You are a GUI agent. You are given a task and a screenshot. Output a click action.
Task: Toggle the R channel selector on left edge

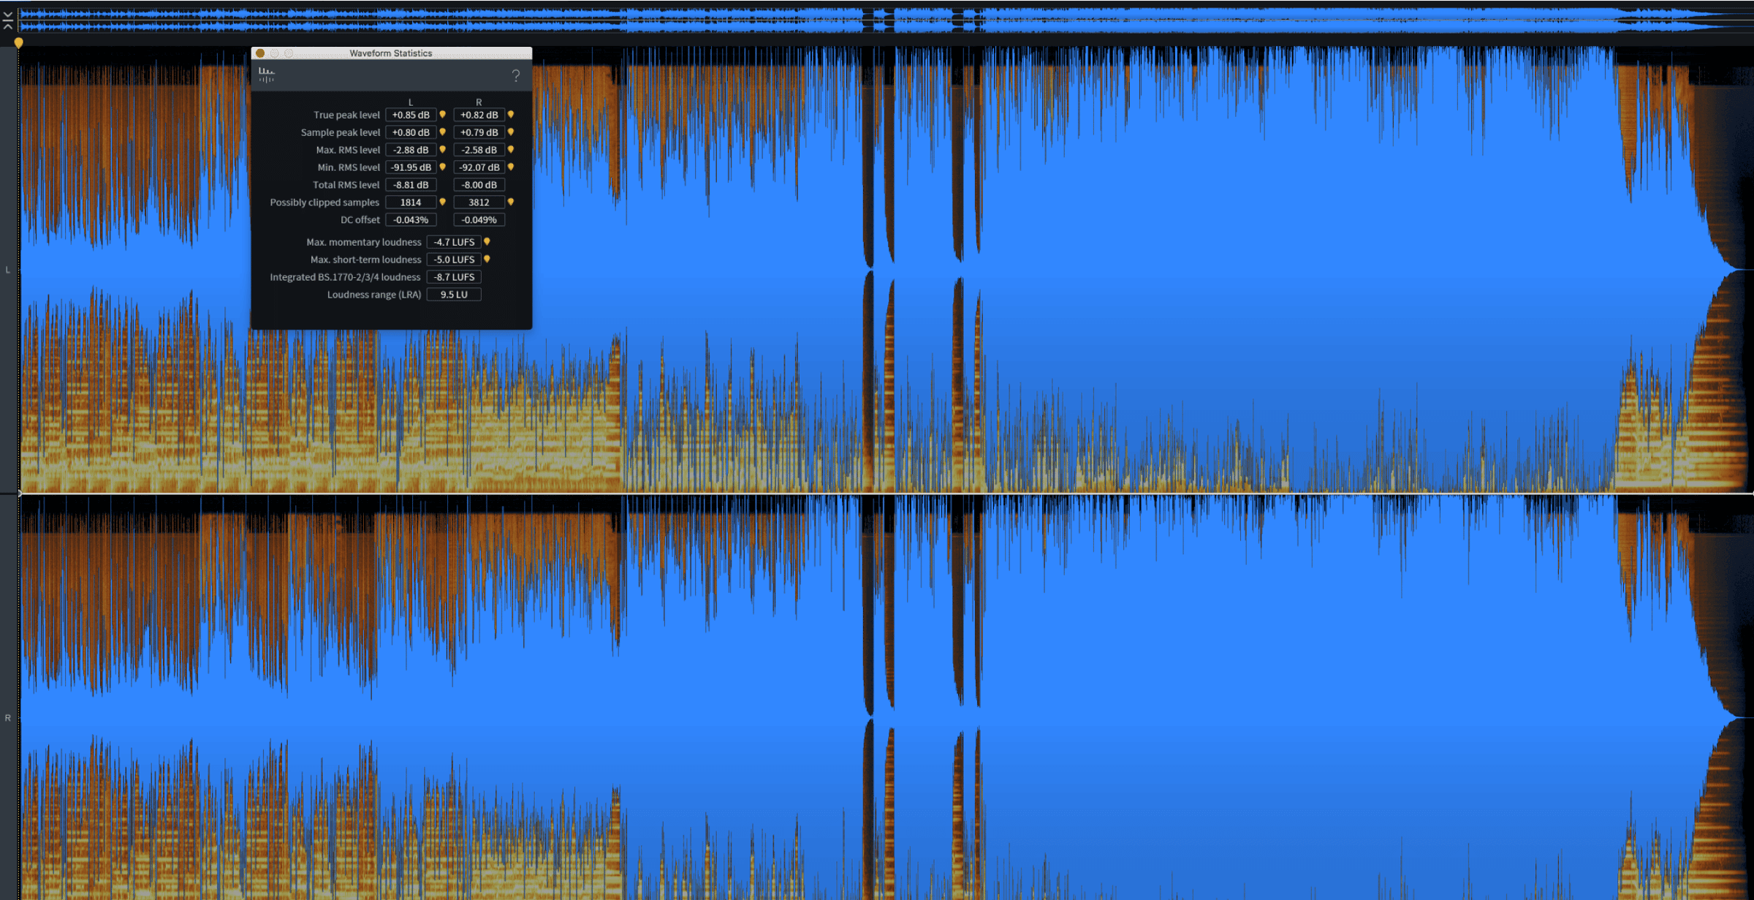point(8,718)
